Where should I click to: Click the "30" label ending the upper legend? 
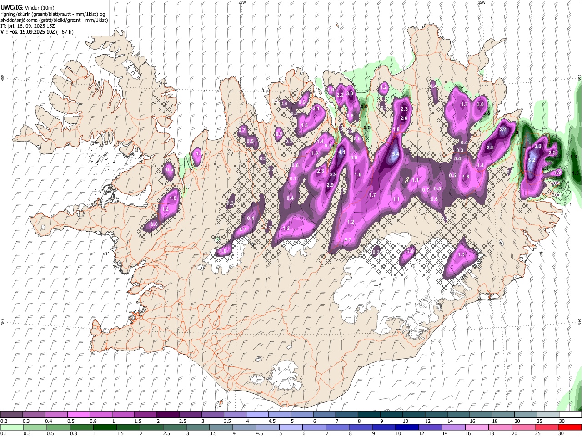[x=562, y=421]
